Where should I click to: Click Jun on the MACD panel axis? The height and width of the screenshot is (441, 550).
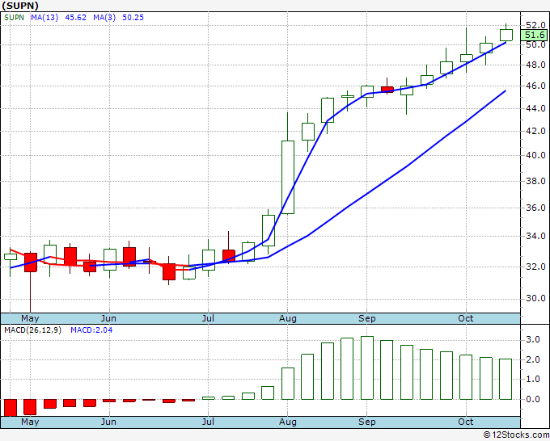pyautogui.click(x=108, y=422)
